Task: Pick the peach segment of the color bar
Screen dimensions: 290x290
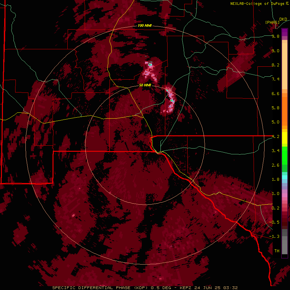Action: click(x=285, y=67)
